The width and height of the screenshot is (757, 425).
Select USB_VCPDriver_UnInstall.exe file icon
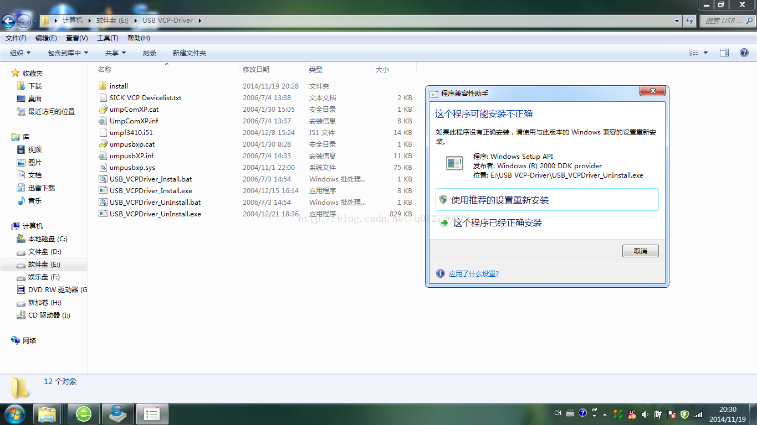(x=103, y=214)
